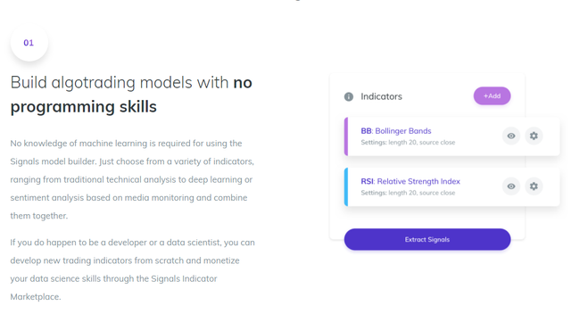Select the RSI: Relative Strength Index title

[x=410, y=181]
